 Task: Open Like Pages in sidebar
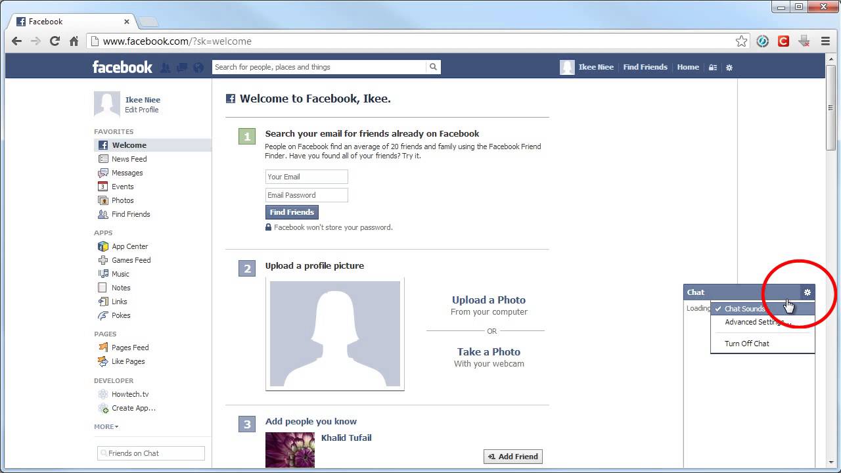tap(128, 361)
